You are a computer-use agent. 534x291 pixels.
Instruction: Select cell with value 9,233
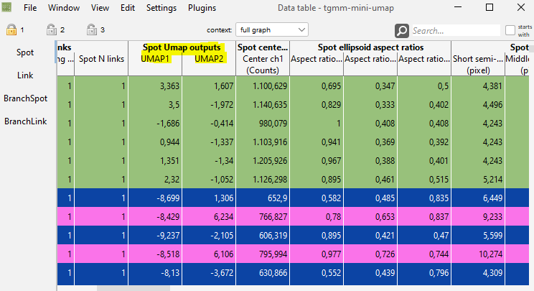(x=478, y=217)
